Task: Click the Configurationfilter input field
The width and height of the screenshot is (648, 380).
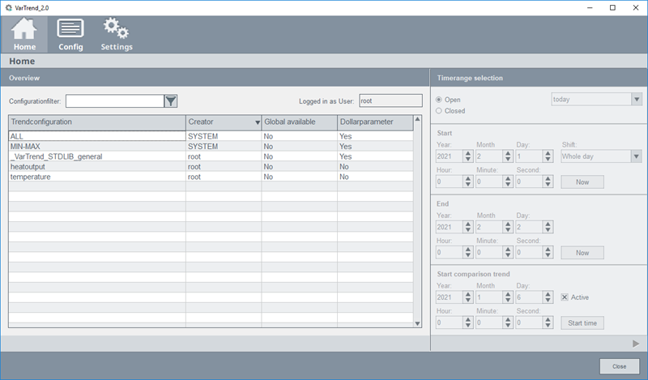Action: click(115, 101)
